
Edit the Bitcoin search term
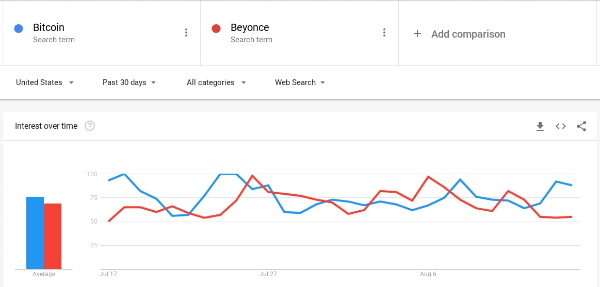49,28
